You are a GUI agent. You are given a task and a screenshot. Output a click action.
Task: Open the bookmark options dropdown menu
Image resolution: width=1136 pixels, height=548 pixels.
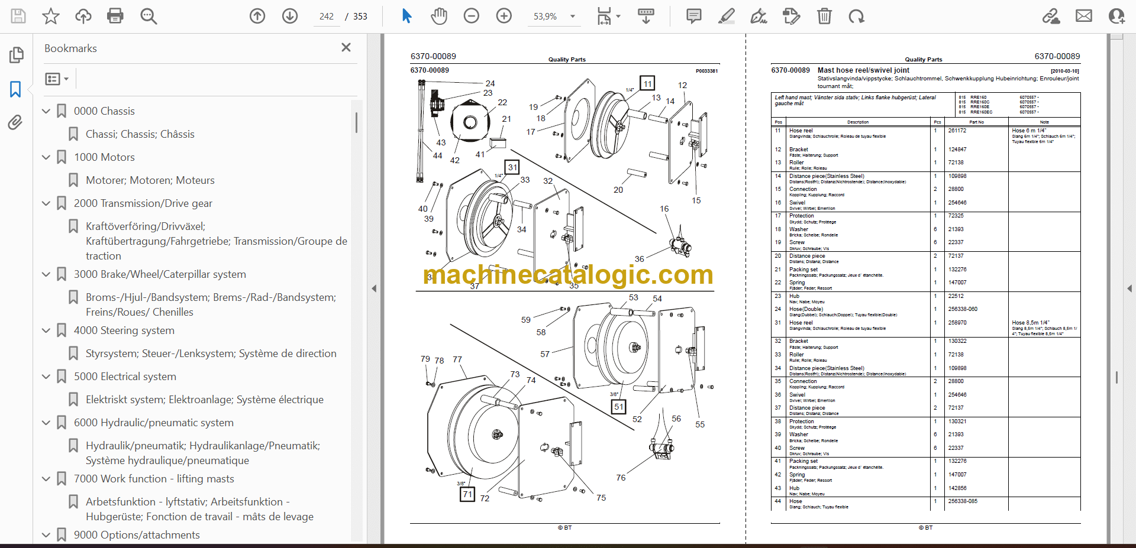point(57,79)
